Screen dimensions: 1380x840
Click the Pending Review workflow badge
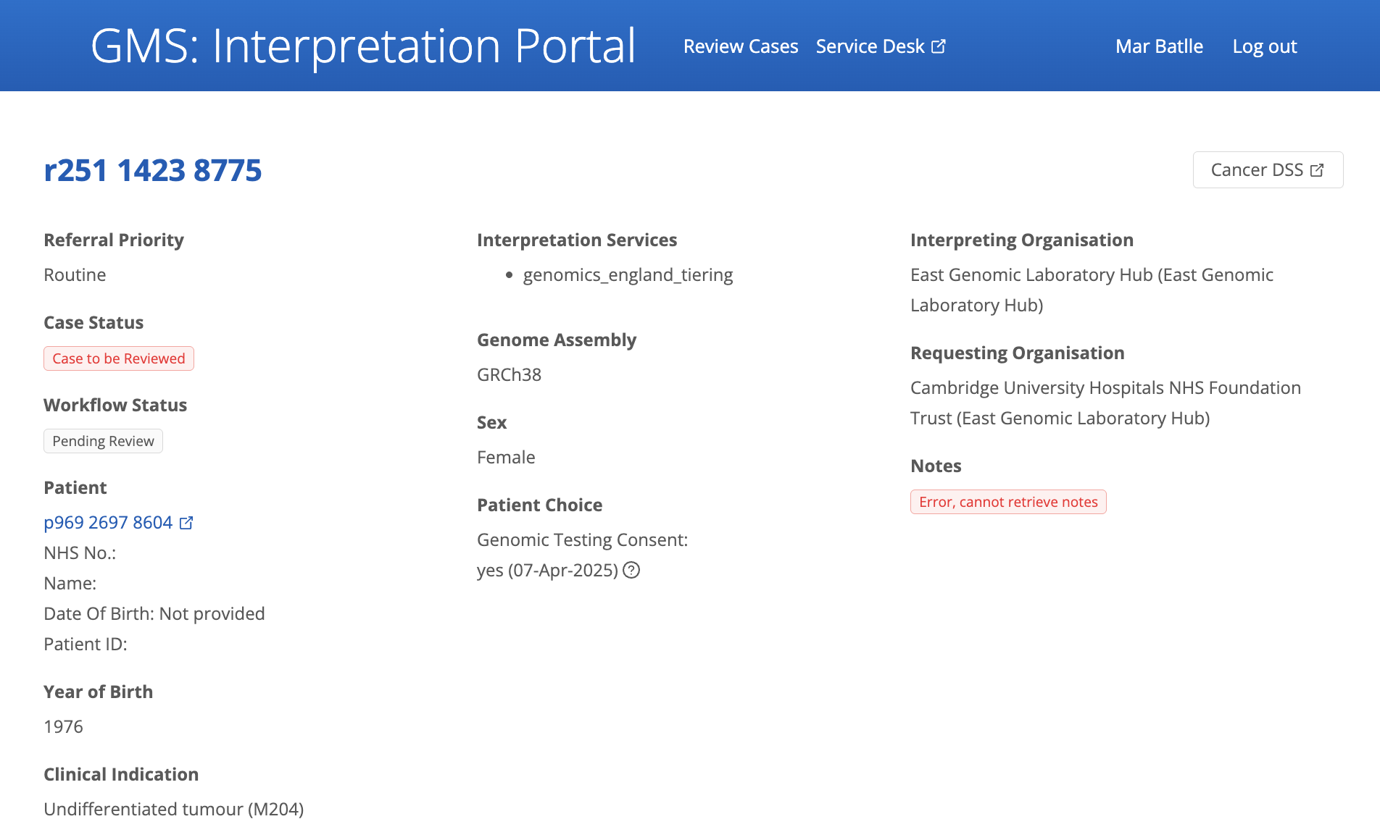pyautogui.click(x=103, y=441)
